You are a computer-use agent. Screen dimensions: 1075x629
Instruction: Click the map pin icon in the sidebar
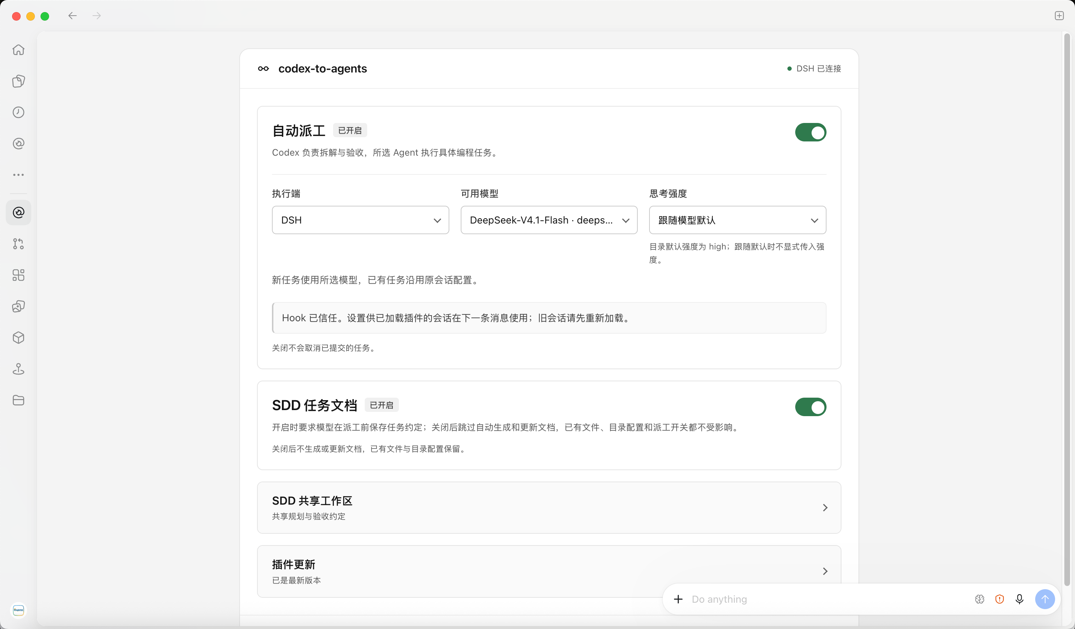point(18,369)
